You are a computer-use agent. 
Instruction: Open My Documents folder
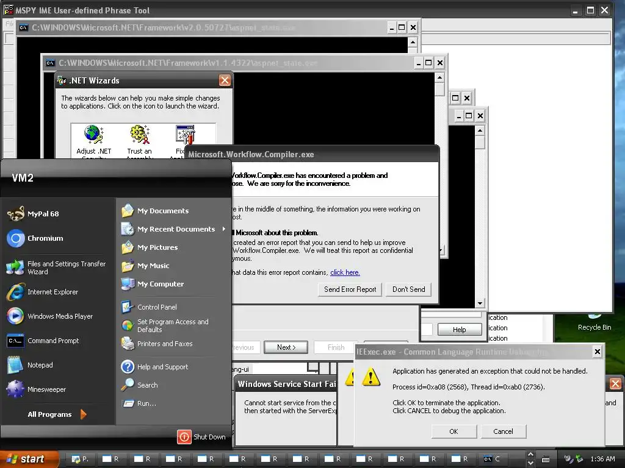click(155, 211)
